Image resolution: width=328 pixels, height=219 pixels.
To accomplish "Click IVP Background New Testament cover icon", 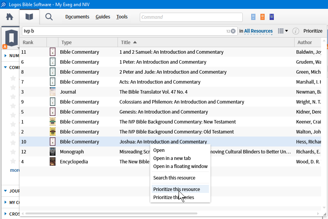I will 53,122.
